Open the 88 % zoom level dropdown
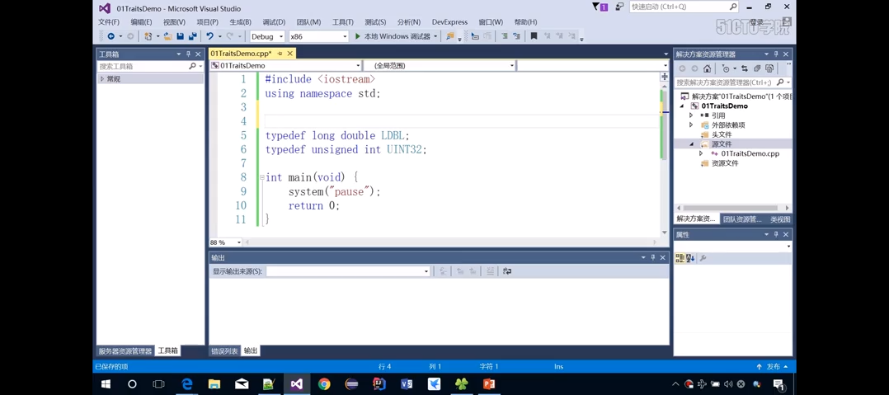Image resolution: width=889 pixels, height=395 pixels. [x=226, y=242]
